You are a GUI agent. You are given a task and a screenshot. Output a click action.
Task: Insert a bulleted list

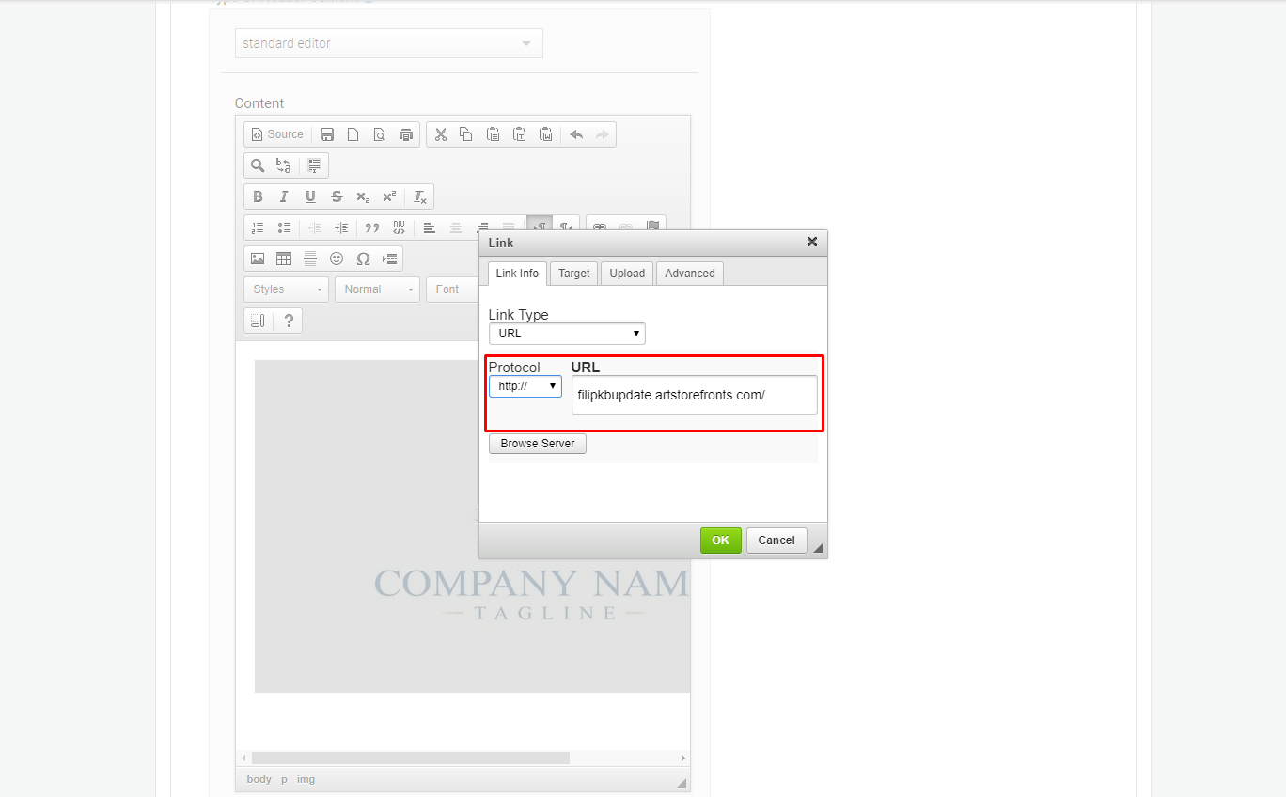click(x=284, y=227)
